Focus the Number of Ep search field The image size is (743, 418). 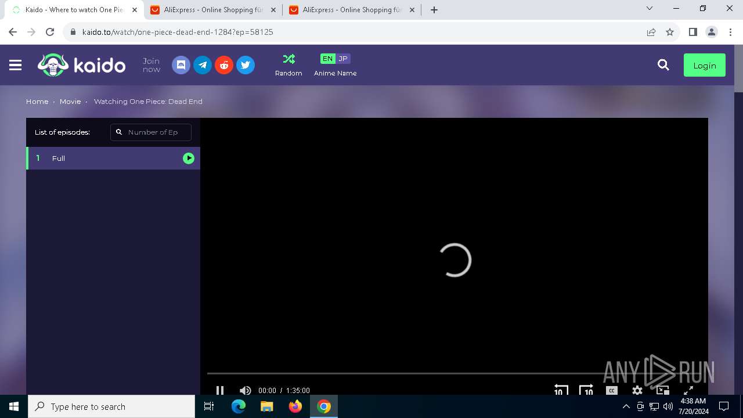coord(151,132)
